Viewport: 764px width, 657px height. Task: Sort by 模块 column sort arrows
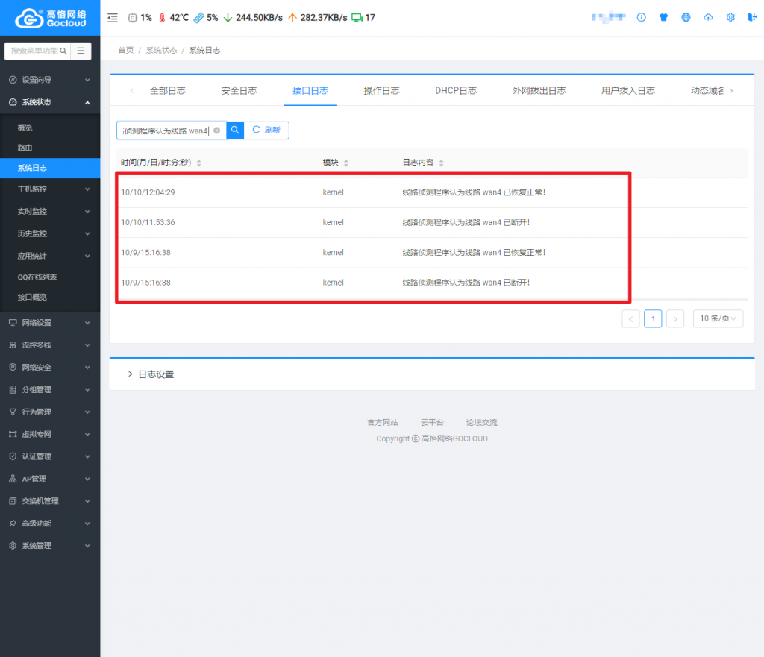click(x=346, y=163)
